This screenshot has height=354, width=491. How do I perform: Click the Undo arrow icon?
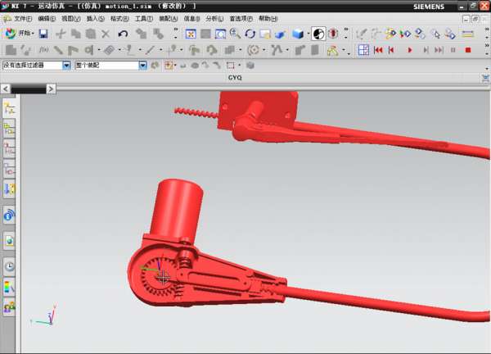tap(123, 34)
